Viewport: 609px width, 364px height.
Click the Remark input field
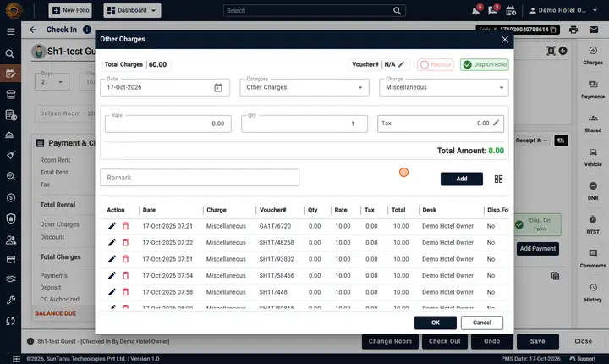tap(200, 178)
